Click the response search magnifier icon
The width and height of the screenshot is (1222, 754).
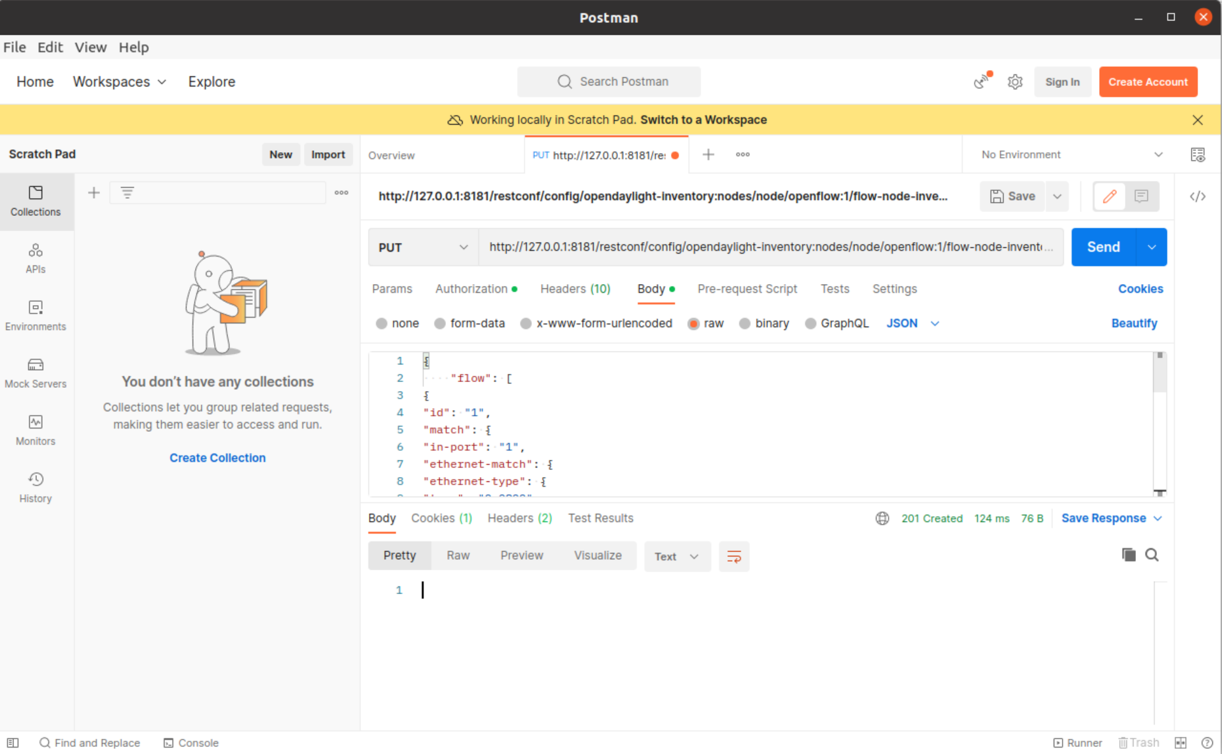pyautogui.click(x=1152, y=555)
